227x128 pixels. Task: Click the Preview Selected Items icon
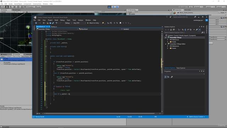pos(199,30)
